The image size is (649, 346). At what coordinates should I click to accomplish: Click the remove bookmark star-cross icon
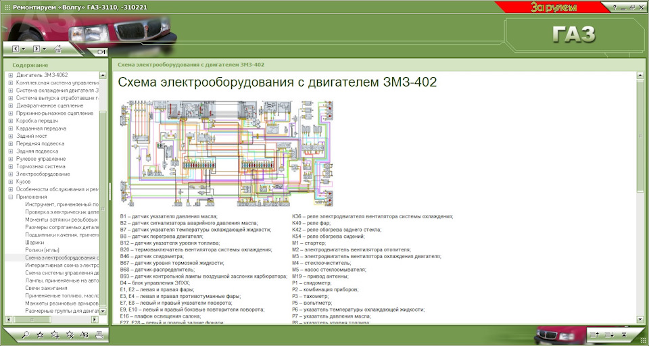coord(70,335)
